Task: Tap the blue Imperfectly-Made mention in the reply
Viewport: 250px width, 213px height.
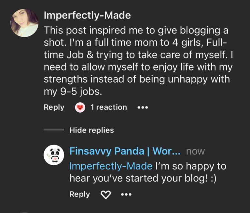Action: [x=111, y=166]
